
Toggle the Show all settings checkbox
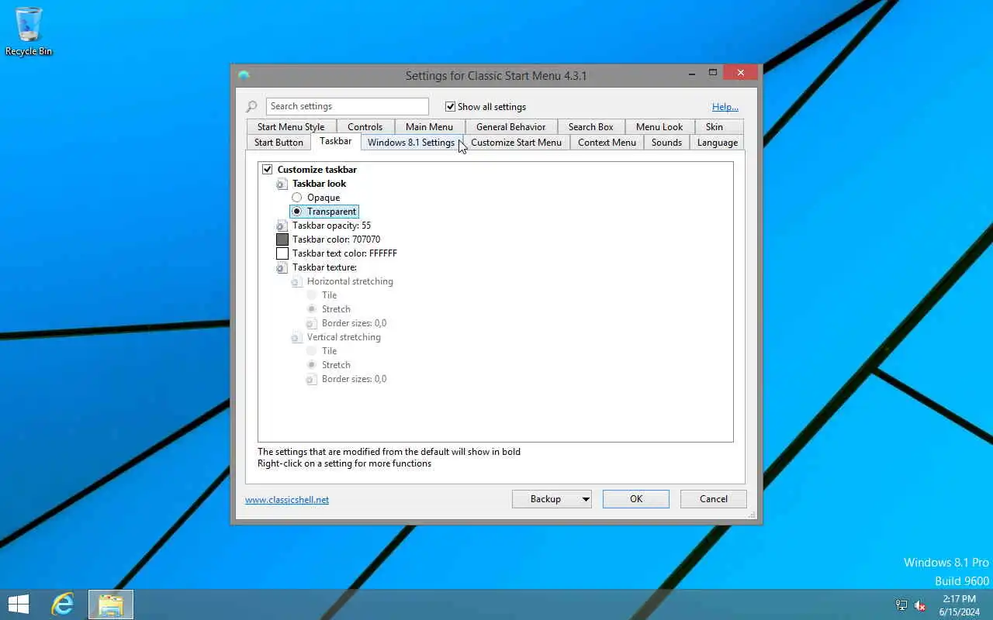450,106
